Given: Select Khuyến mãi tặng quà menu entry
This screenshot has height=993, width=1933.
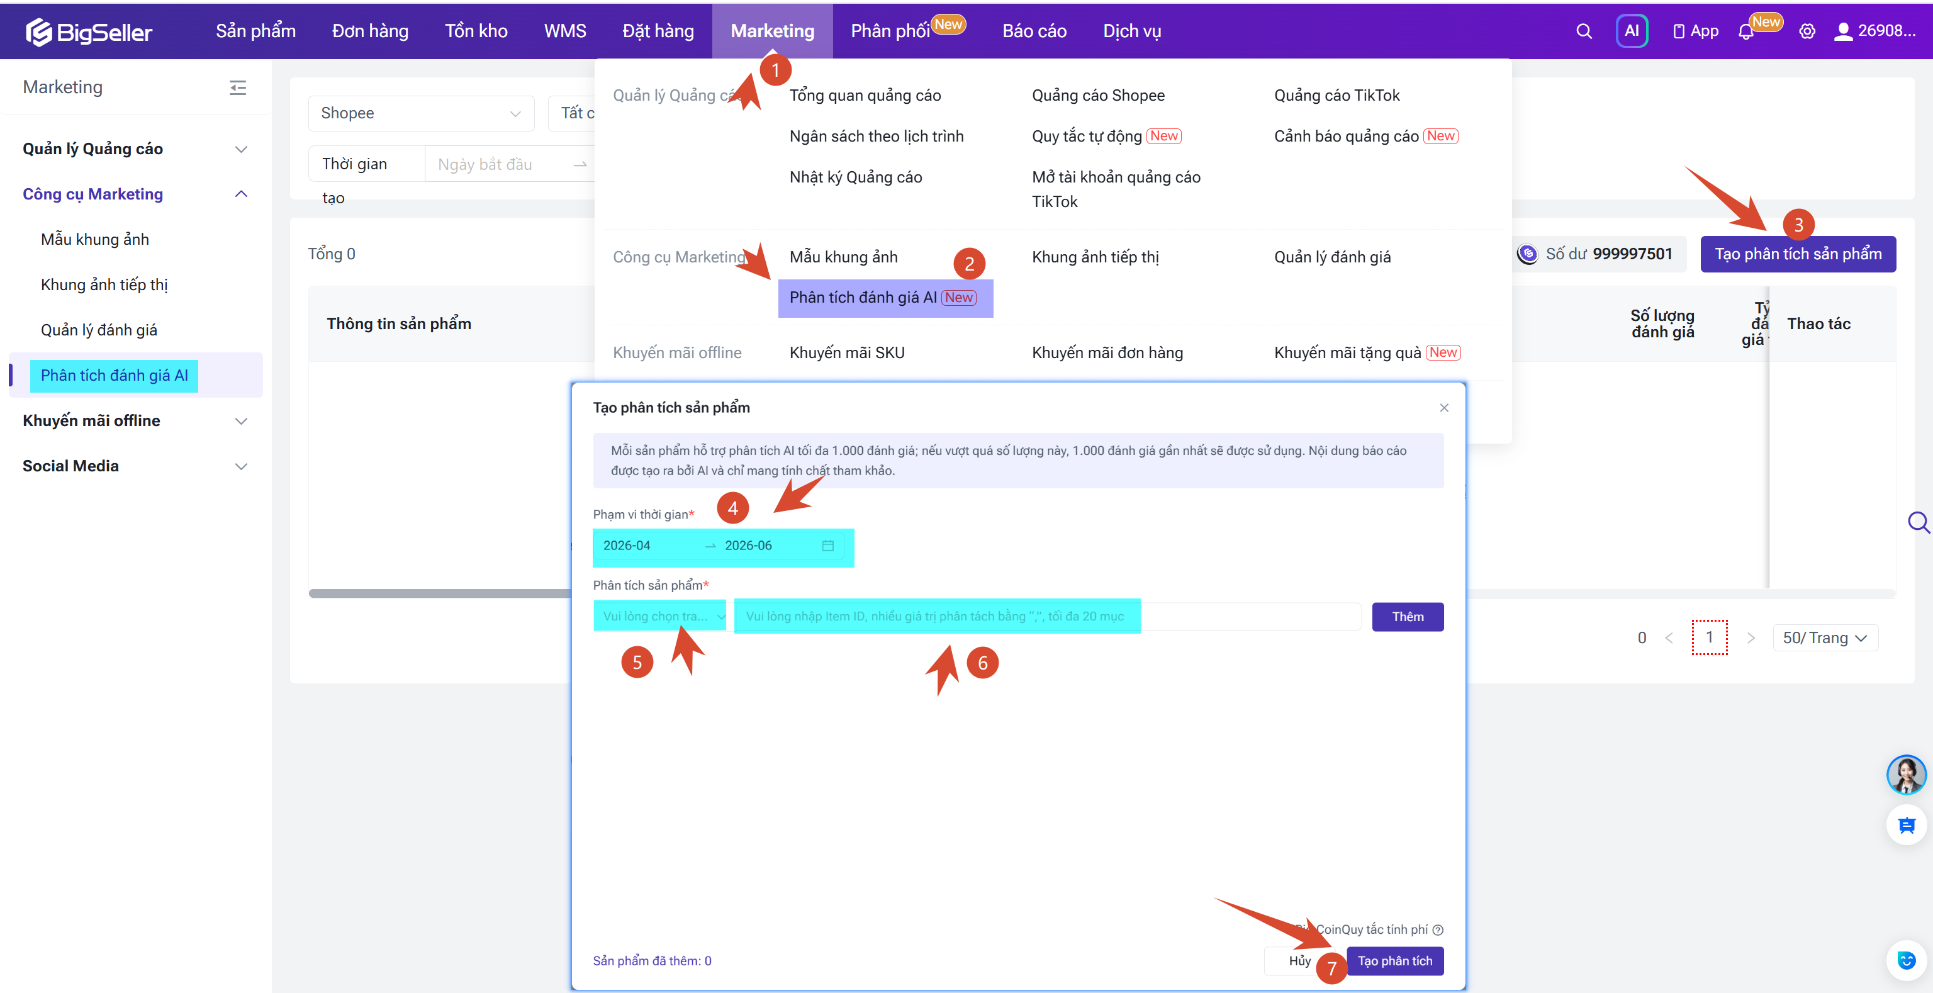Looking at the screenshot, I should (x=1367, y=353).
